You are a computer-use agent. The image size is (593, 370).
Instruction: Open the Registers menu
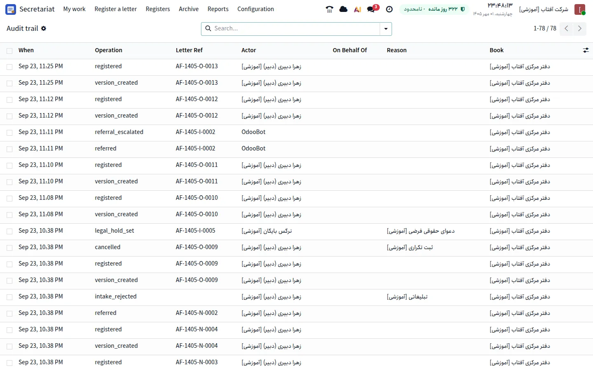[x=158, y=9]
